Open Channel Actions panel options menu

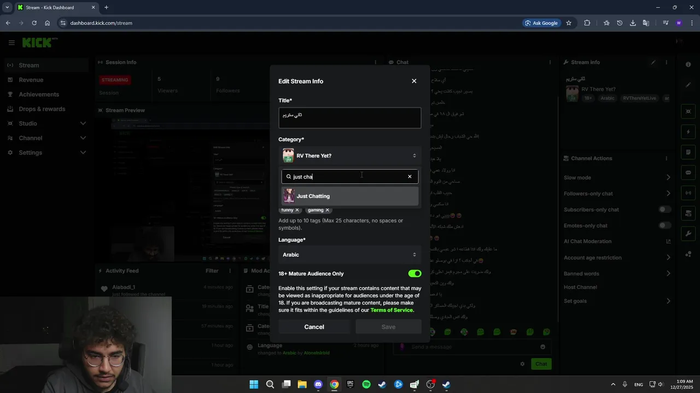tap(666, 158)
